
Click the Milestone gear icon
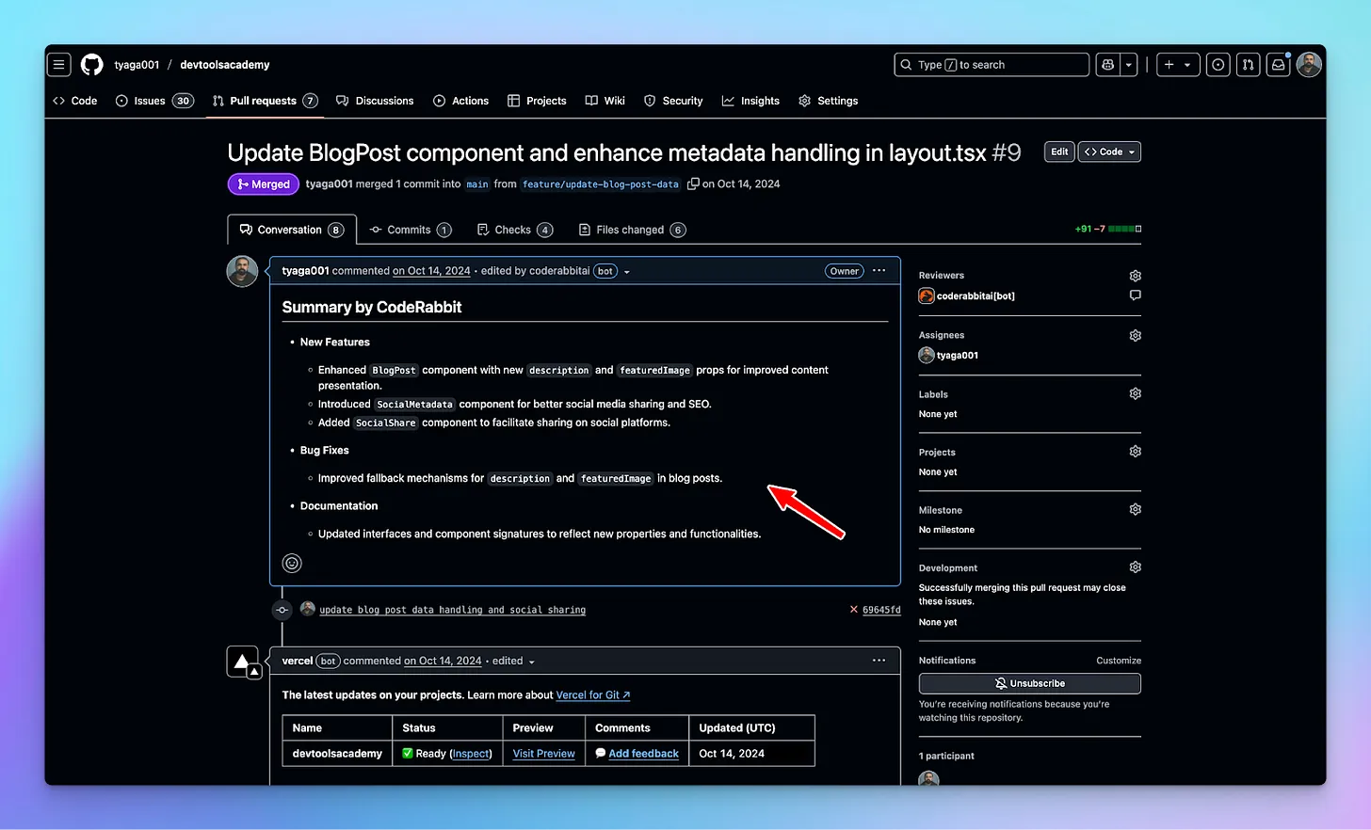[1135, 510]
